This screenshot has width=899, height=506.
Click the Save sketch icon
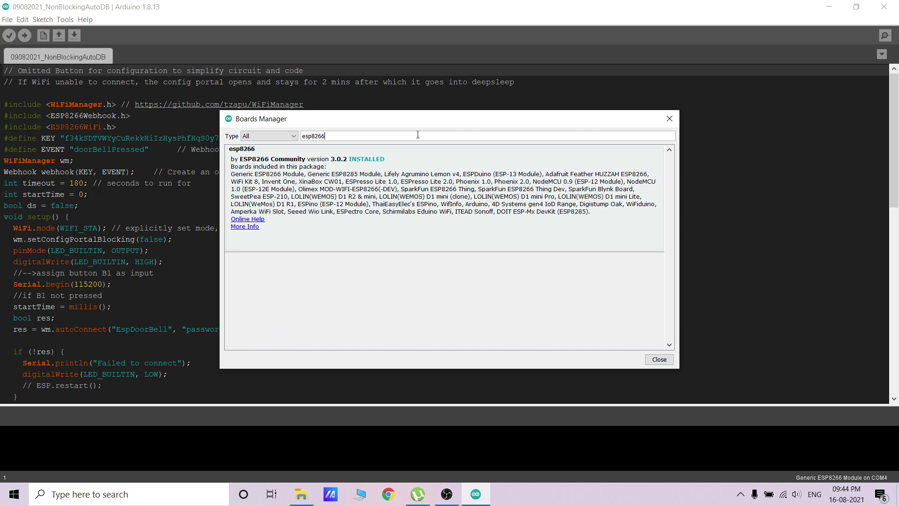point(74,36)
